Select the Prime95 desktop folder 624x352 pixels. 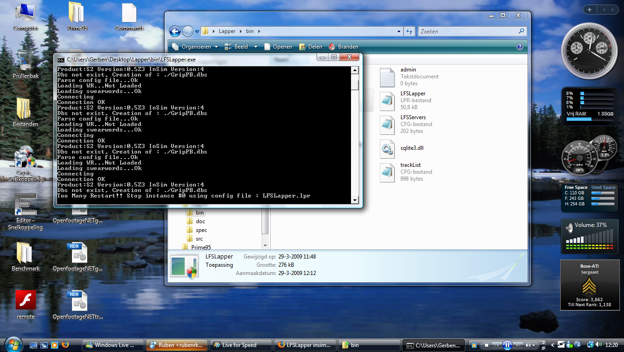[x=77, y=17]
